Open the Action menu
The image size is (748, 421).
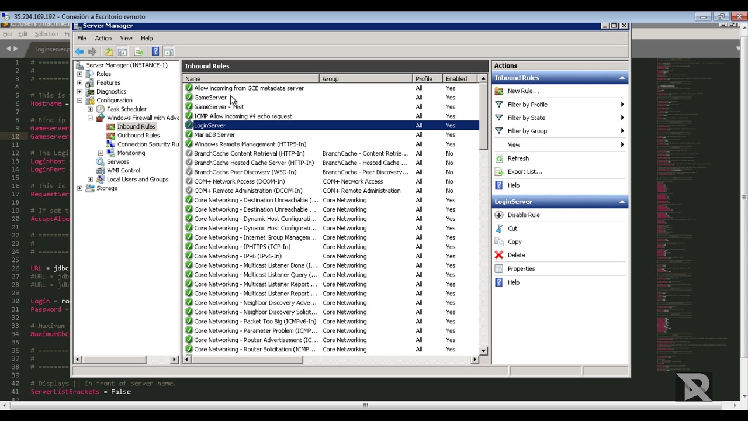click(103, 38)
